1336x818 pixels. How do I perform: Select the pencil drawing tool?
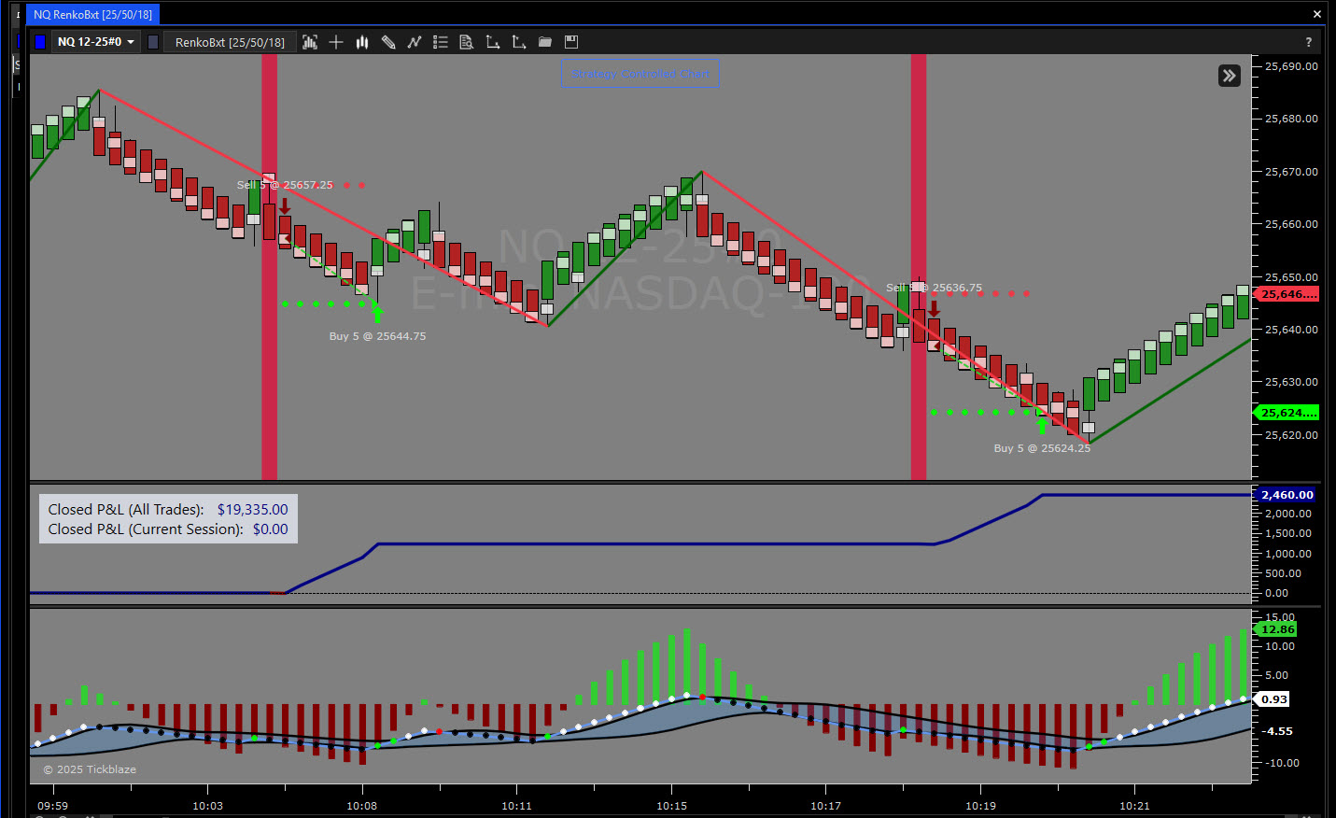pyautogui.click(x=388, y=42)
